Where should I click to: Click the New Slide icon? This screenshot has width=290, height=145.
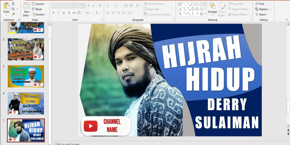coord(27,6)
